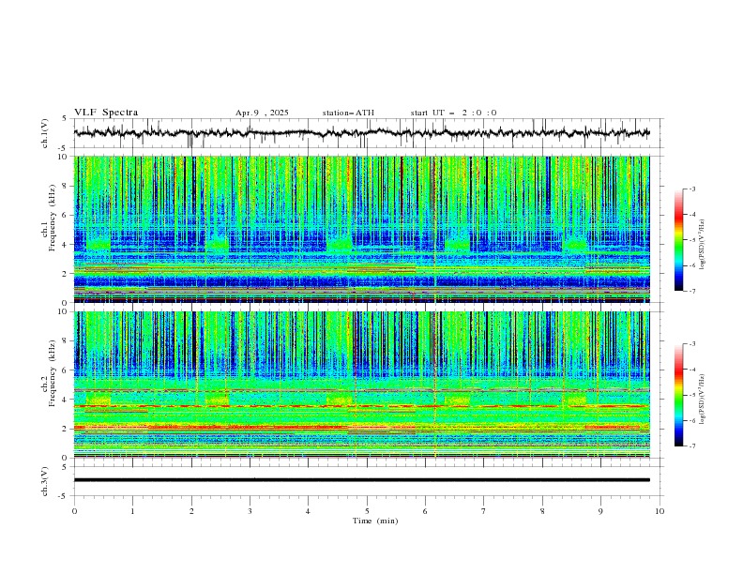Click the "ch.1(V)" waveform axis label

[x=45, y=133]
